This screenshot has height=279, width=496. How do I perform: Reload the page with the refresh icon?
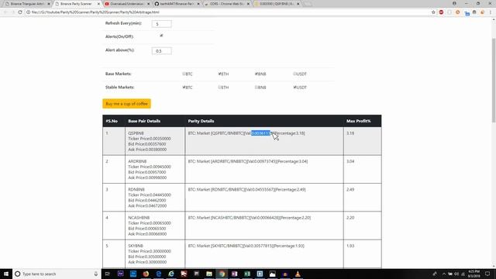click(20, 12)
